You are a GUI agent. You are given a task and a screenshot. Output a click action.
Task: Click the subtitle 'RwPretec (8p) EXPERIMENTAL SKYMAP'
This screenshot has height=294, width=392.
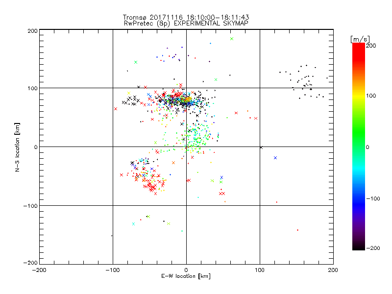tap(186, 23)
